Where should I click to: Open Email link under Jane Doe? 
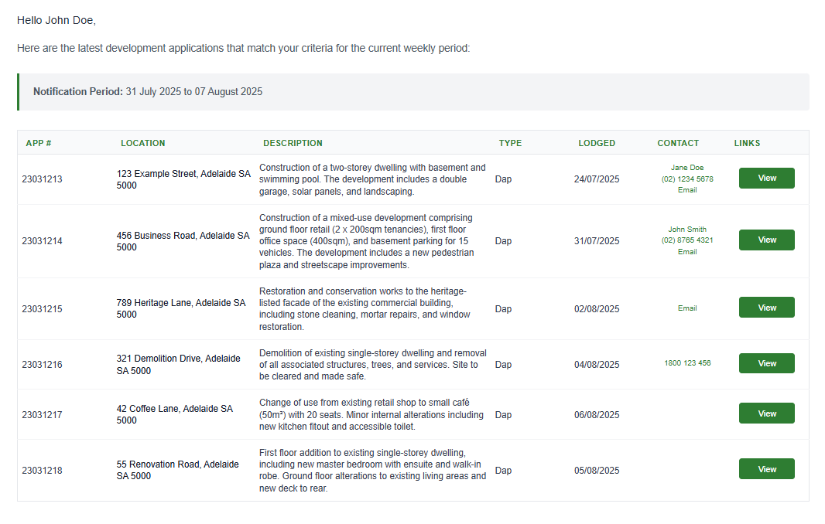687,190
